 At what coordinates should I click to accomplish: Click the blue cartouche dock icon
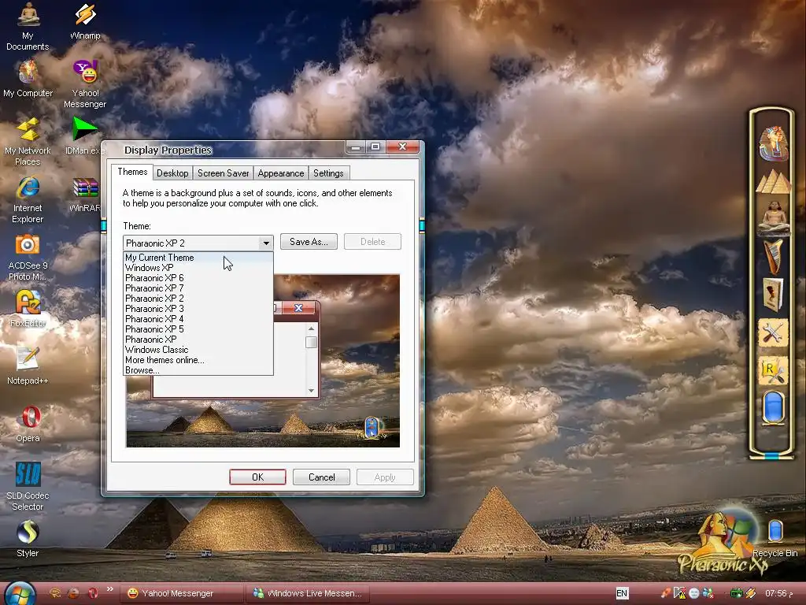tap(773, 407)
